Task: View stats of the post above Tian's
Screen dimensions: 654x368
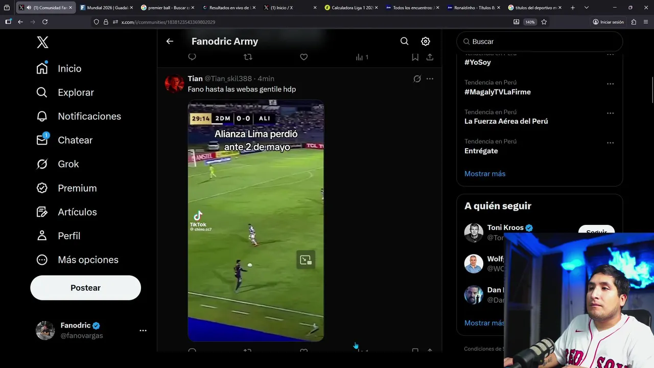Action: tap(362, 57)
